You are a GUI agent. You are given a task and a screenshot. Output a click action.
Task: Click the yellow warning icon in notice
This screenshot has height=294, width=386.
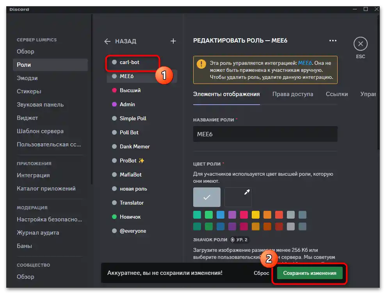[x=201, y=64]
